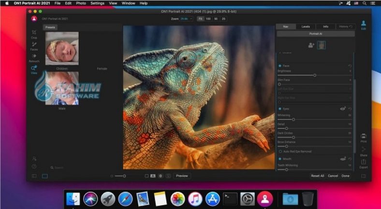Click the Done button

click(x=345, y=176)
